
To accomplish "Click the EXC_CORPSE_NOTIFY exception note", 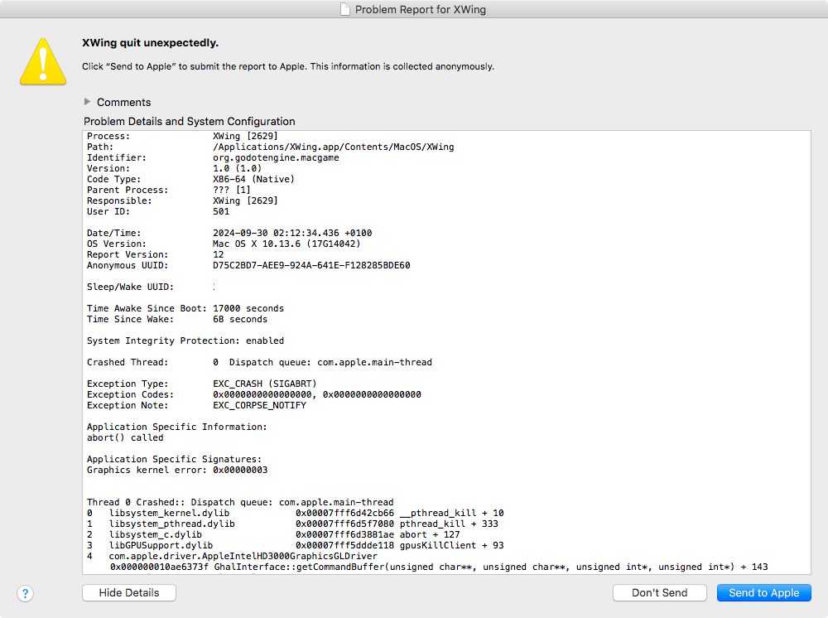I will [260, 405].
